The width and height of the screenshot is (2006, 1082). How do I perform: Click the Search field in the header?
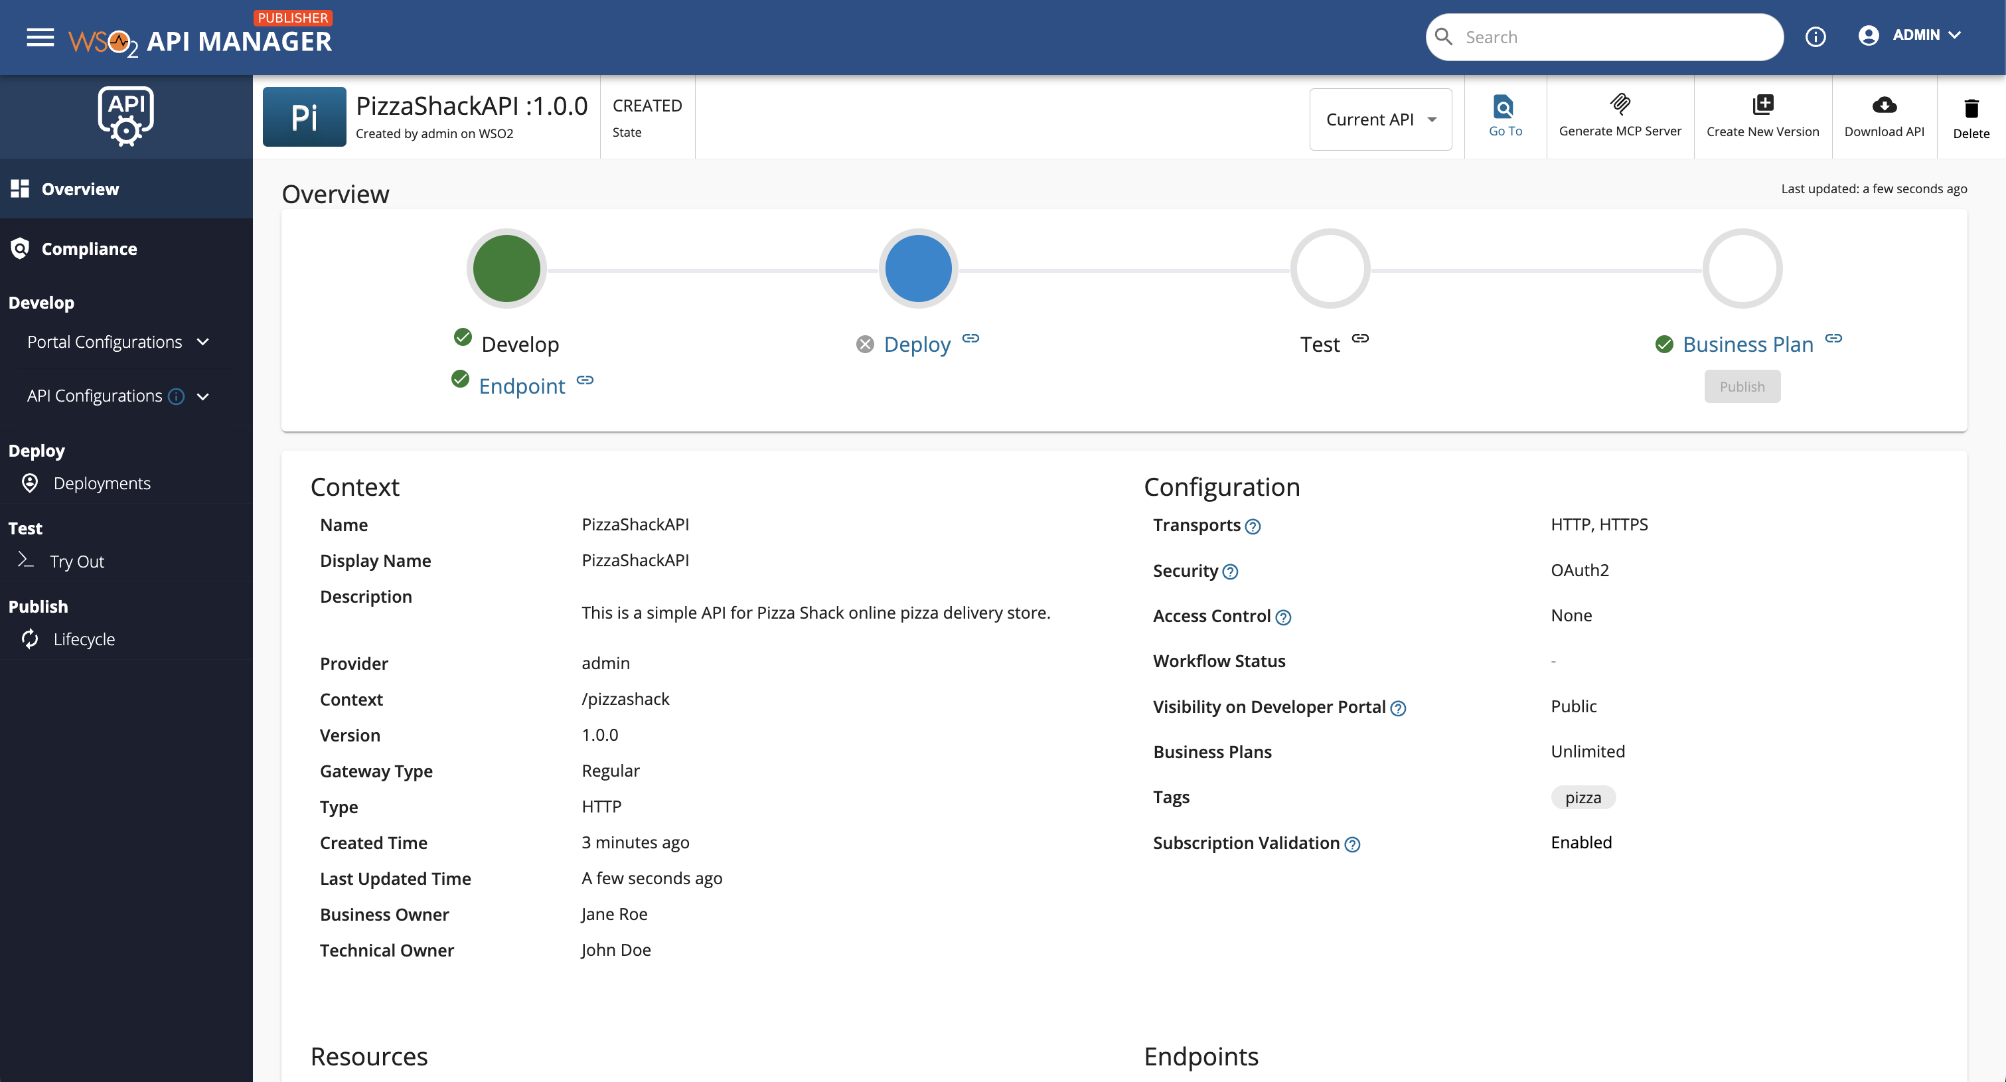pyautogui.click(x=1604, y=36)
